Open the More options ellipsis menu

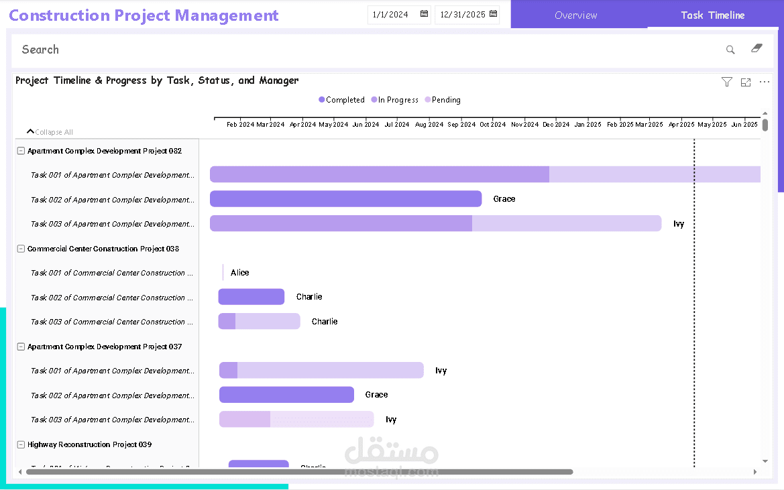tap(765, 82)
